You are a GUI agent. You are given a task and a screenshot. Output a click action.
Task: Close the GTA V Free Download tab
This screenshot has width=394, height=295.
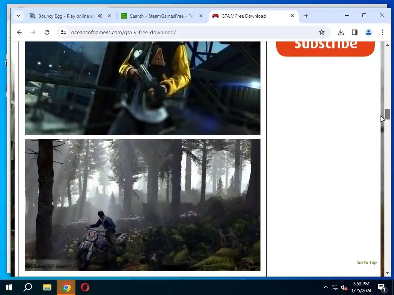(292, 16)
